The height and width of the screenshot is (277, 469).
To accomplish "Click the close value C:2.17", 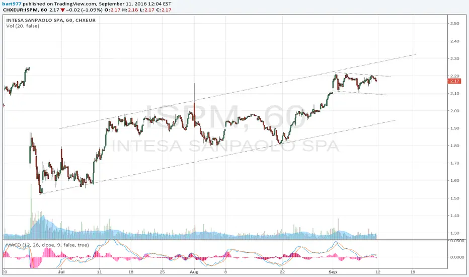I will click(164, 10).
